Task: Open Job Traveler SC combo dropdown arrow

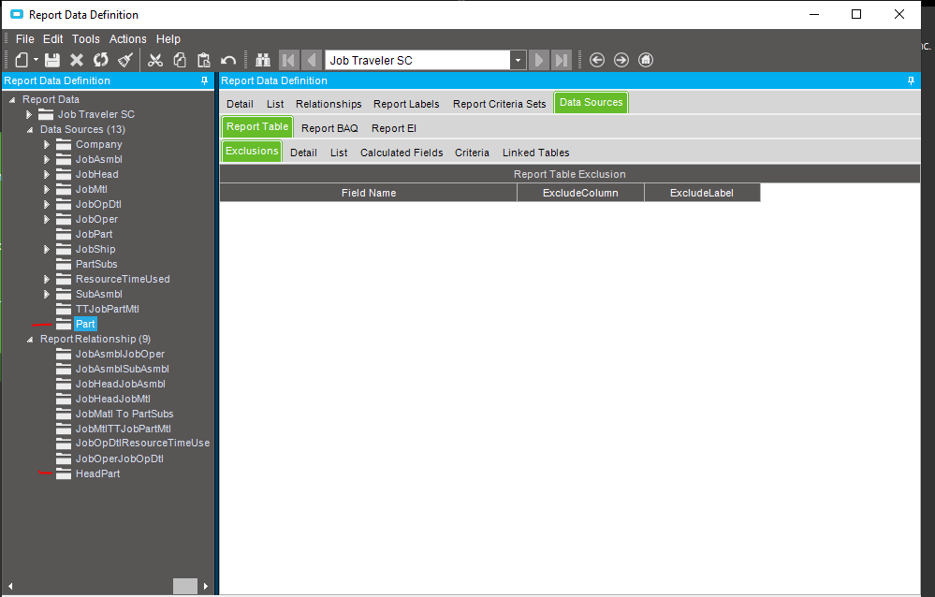Action: pos(519,60)
